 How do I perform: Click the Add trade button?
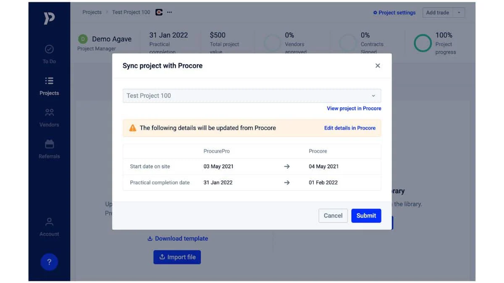[438, 13]
